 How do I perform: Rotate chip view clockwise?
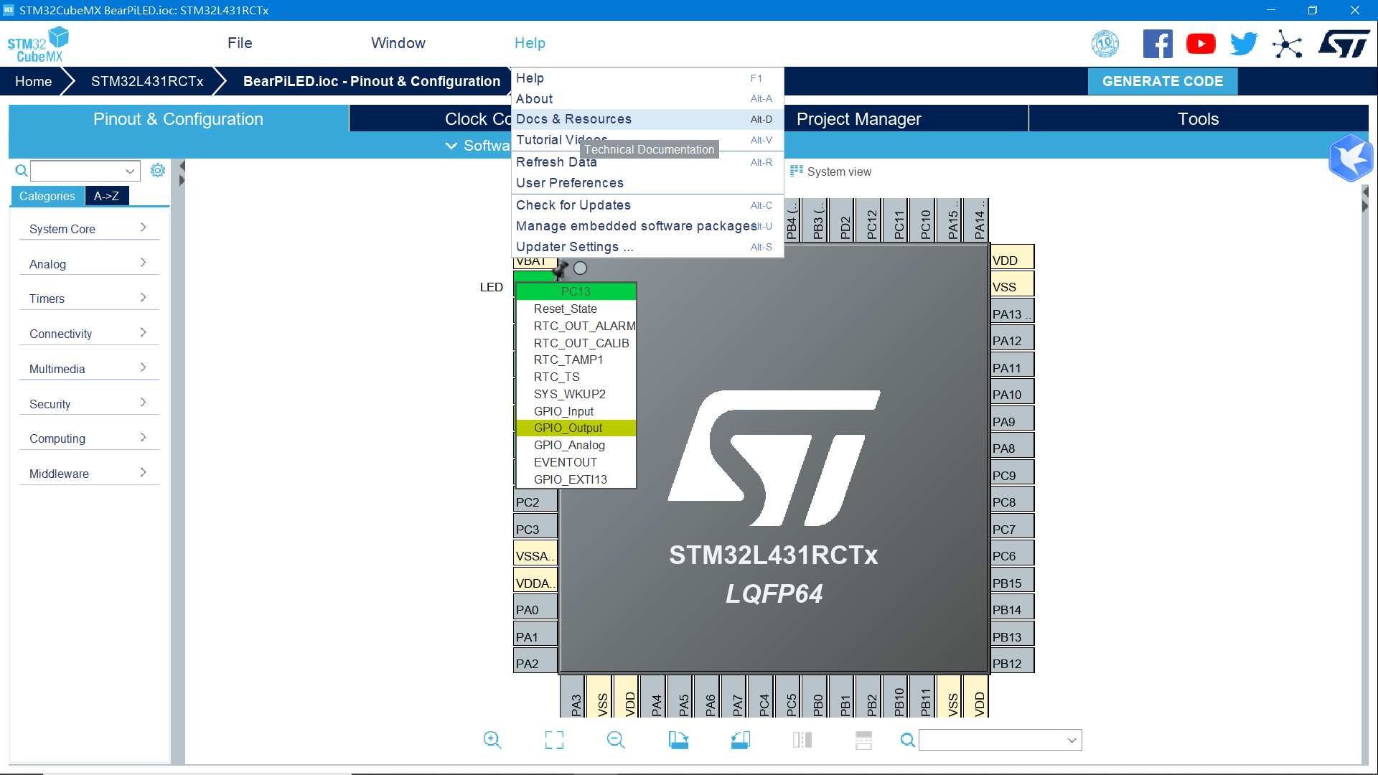point(678,740)
